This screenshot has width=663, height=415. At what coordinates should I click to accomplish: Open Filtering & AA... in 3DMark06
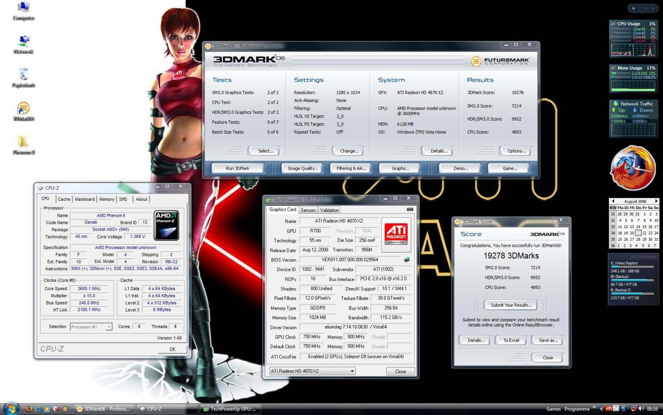point(351,168)
